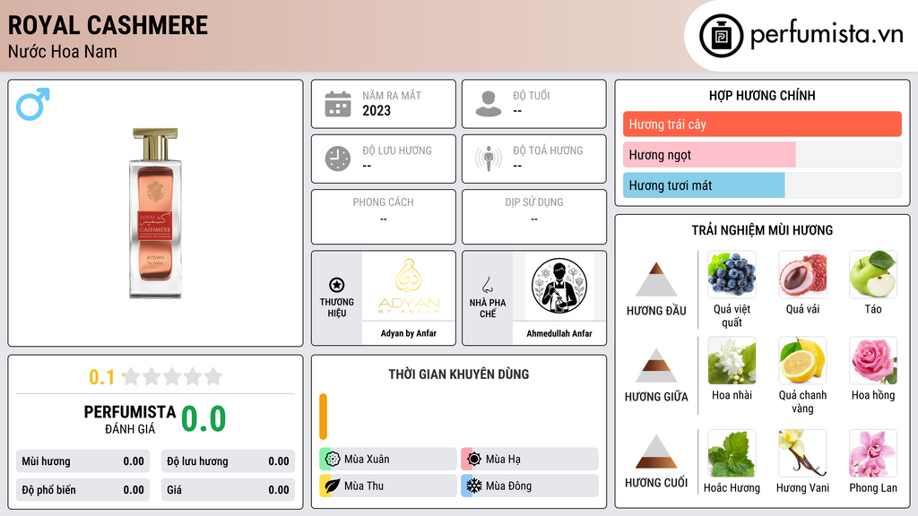Click the star badge icon above Thương Hiệu
This screenshot has height=516, width=918.
(337, 285)
